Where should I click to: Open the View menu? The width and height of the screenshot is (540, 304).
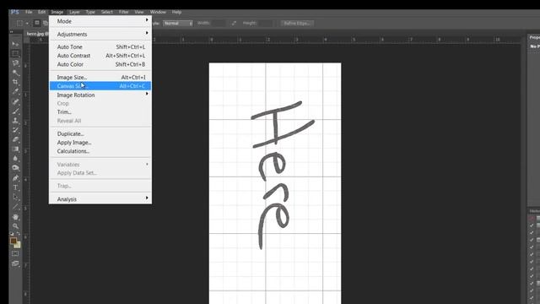[139, 12]
